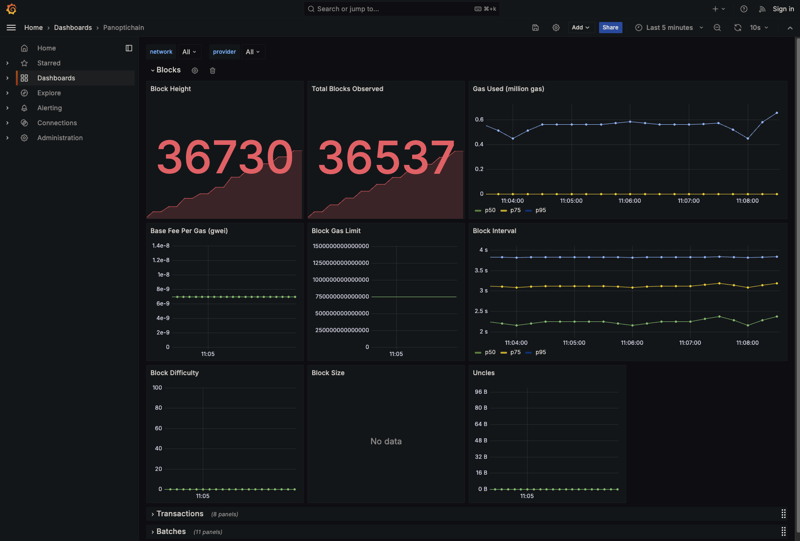Open the help question mark icon
Viewport: 800px width, 541px height.
(744, 9)
